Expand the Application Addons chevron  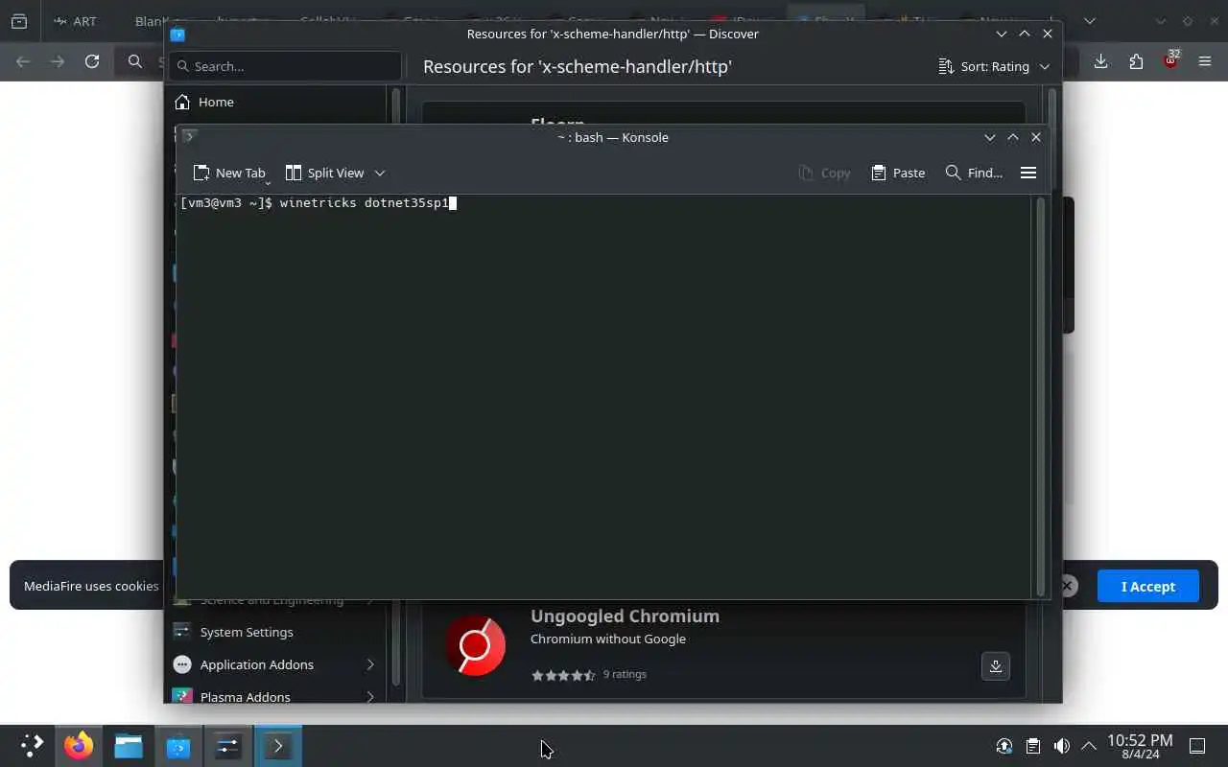pyautogui.click(x=370, y=664)
